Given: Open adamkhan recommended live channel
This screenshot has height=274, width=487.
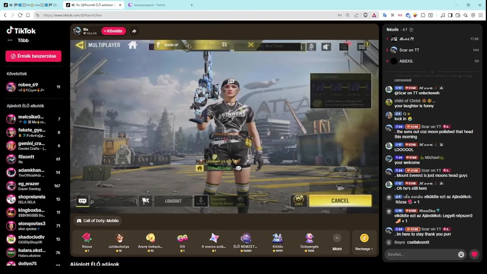Looking at the screenshot, I should pos(34,172).
